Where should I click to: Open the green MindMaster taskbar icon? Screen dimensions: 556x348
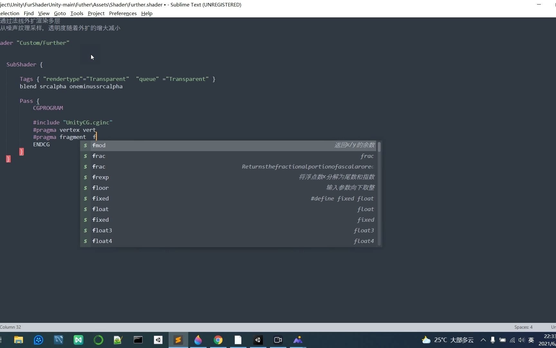coord(78,340)
